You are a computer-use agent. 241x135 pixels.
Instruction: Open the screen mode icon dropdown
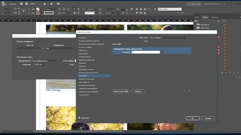coord(52,4)
